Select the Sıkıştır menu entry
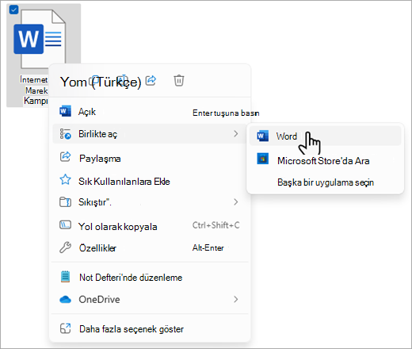This screenshot has height=349, width=412. (150, 202)
